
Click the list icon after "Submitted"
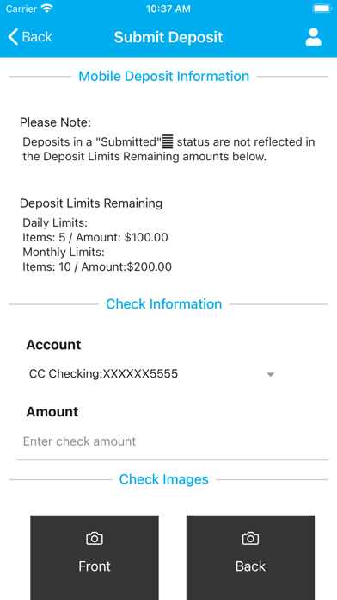click(168, 142)
